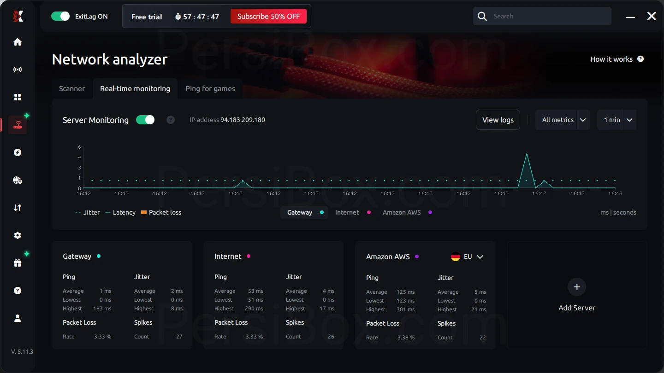
Task: Open the lightning boost sidebar icon
Action: [x=18, y=152]
